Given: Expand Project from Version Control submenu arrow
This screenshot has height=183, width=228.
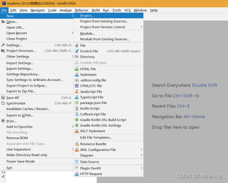Looking at the screenshot, I should point(142,27).
